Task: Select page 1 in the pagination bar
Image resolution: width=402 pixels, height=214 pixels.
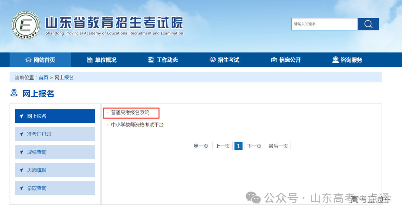Action: click(x=238, y=146)
